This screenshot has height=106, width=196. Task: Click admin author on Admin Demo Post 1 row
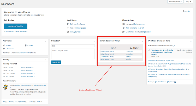coord(128,59)
